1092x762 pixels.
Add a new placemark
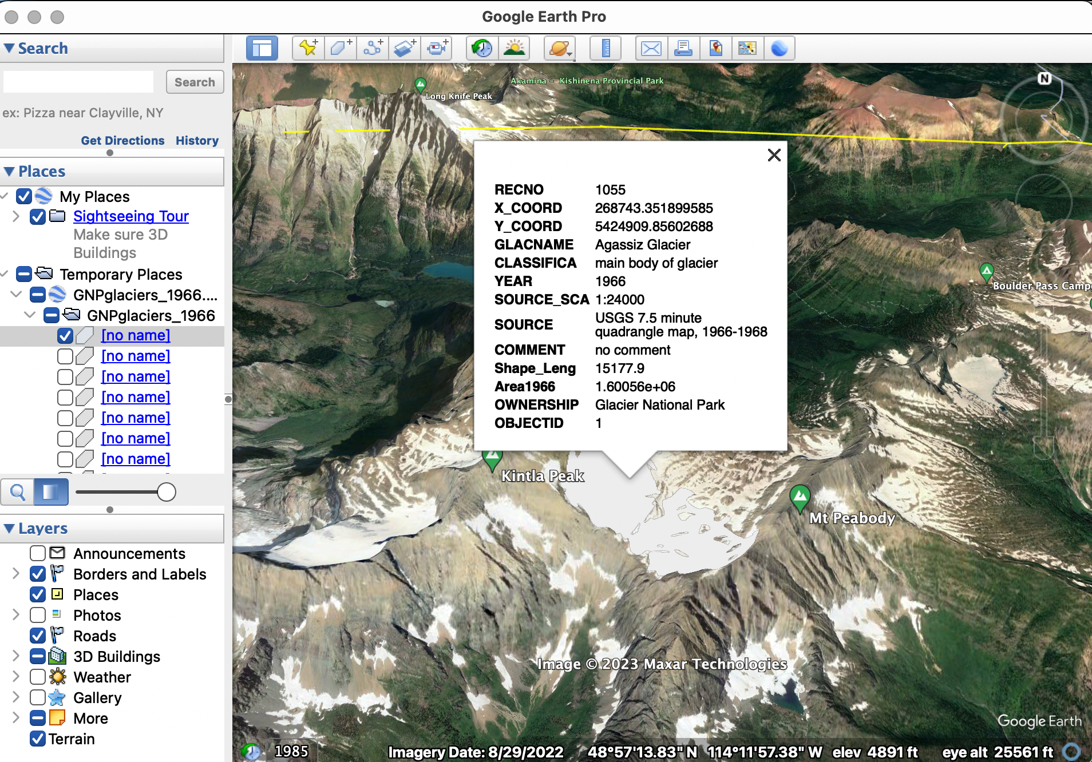(308, 48)
